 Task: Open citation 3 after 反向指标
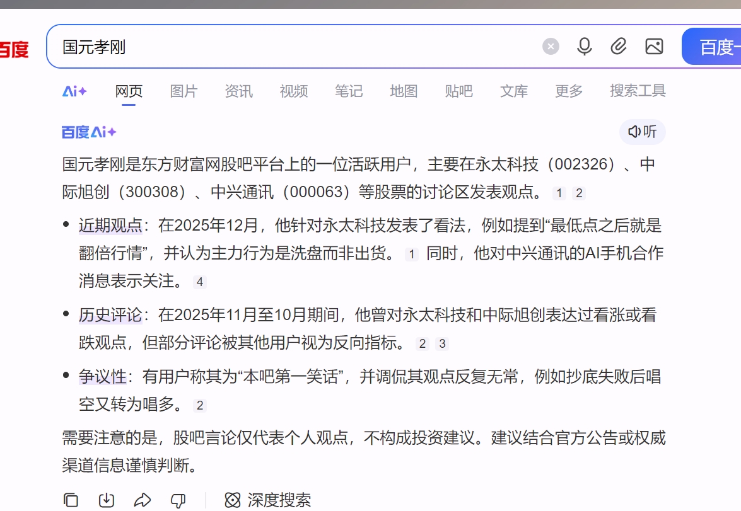(x=442, y=343)
